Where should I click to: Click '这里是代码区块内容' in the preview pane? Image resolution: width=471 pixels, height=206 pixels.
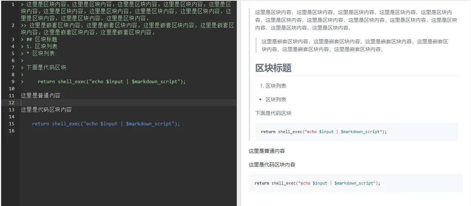coord(272,165)
